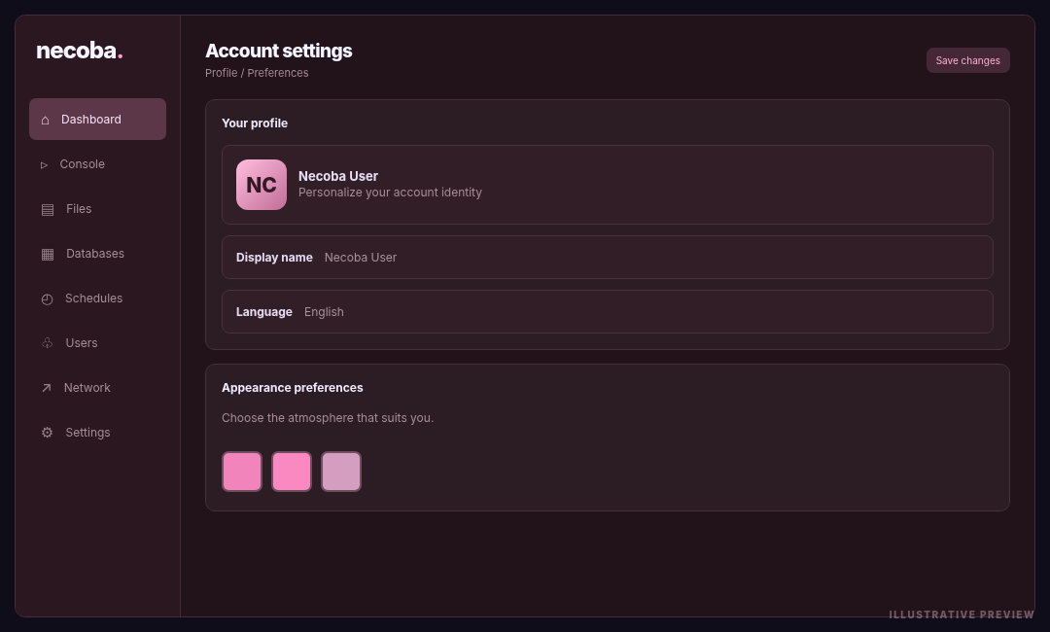
Task: Click 'Personalize your account identity' text
Action: (x=390, y=193)
